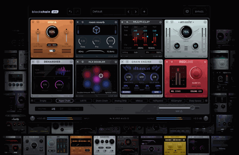Go to the next preset with right chevron
This screenshot has width=239, height=155.
pos(135,12)
